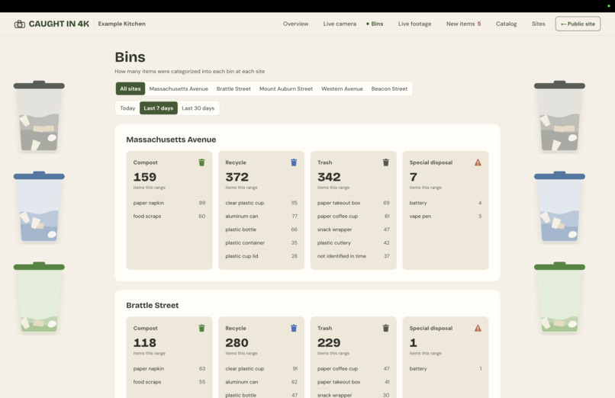Click the clear plastic cup row with 91

click(x=261, y=368)
